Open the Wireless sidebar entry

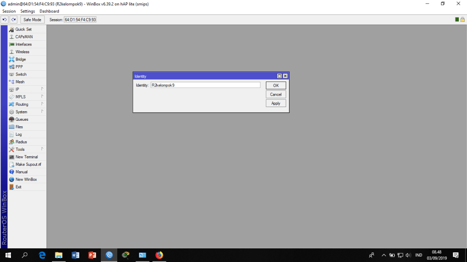point(22,52)
